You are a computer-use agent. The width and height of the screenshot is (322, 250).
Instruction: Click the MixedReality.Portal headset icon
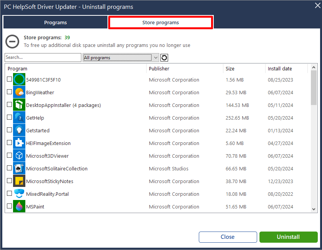(19, 194)
